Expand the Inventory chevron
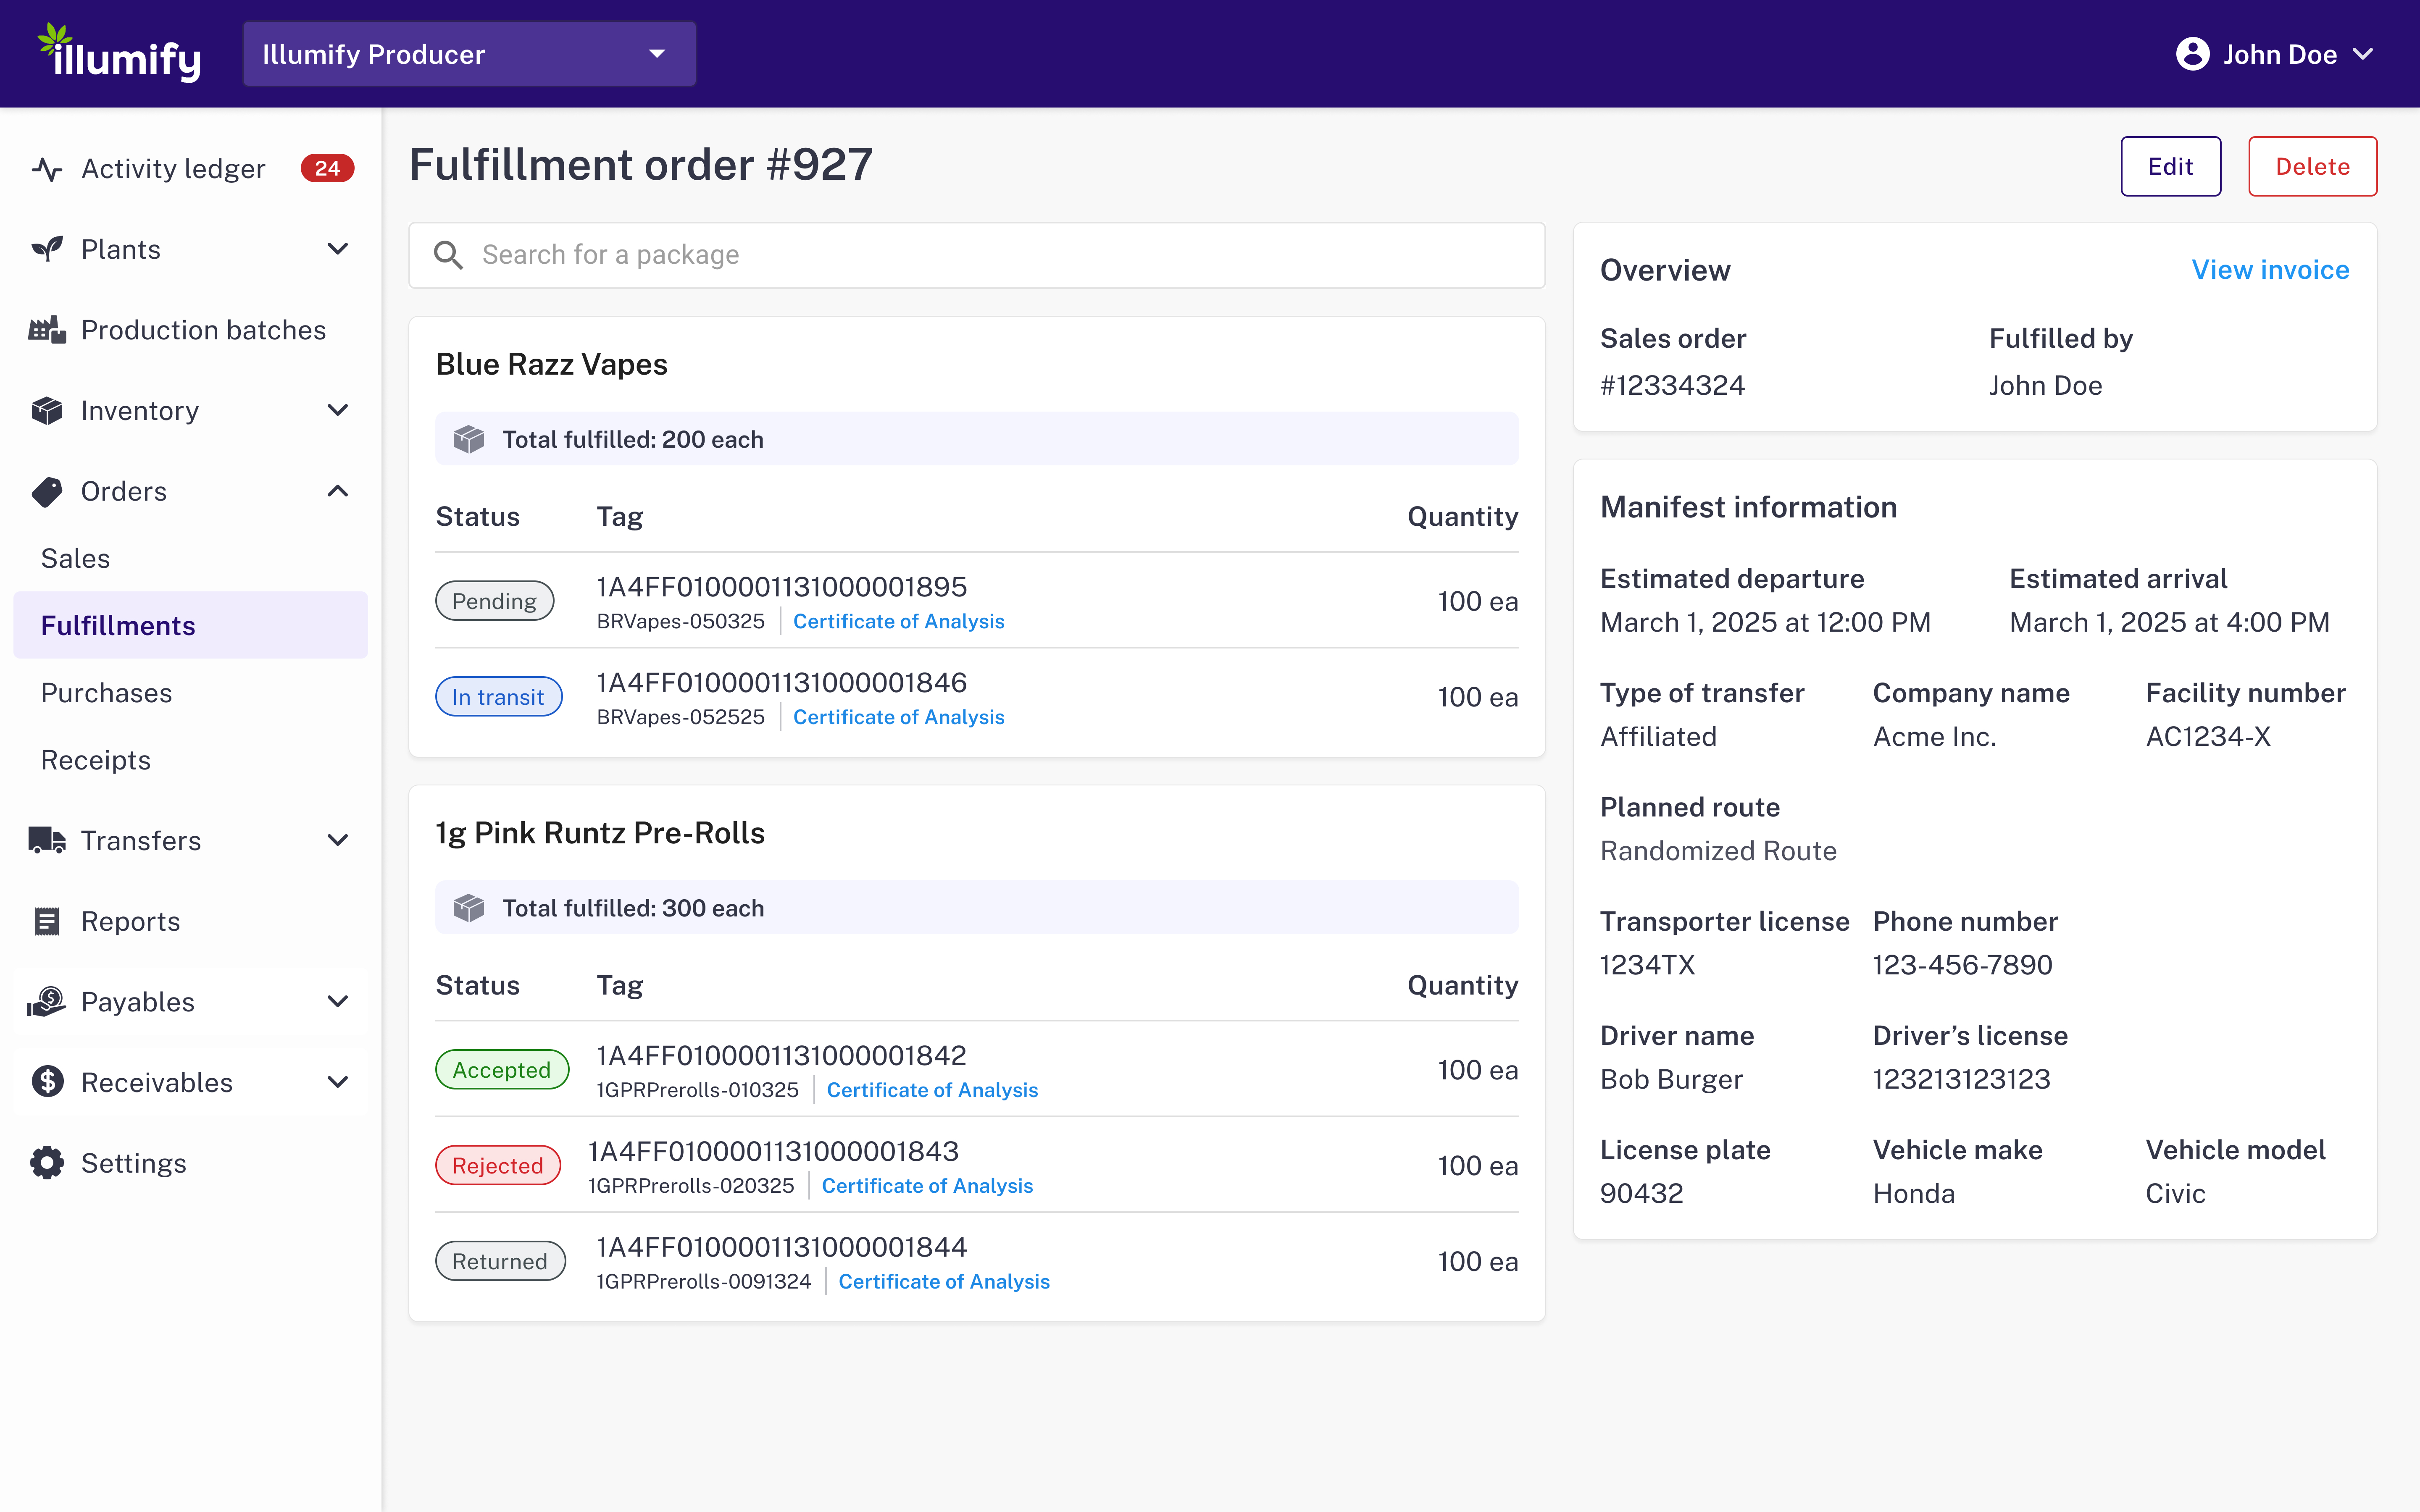Screen dimensions: 2420x1512 point(338,410)
